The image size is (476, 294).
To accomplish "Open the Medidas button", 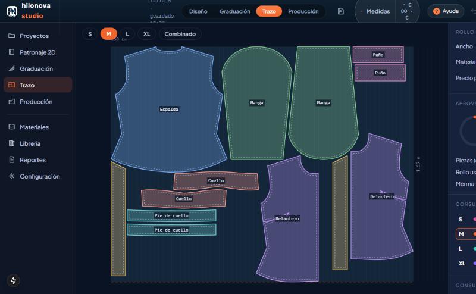I will tap(378, 11).
